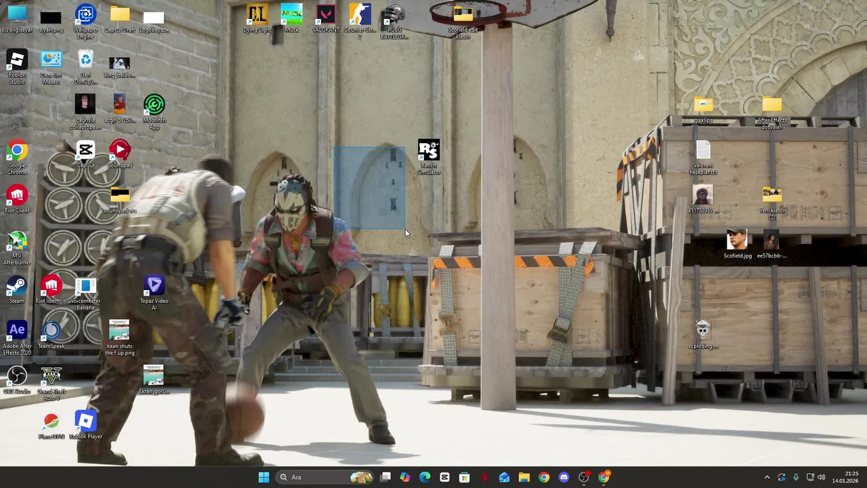Select the soundpad ses folder
Screen dimensions: 867x488
[x=120, y=200]
